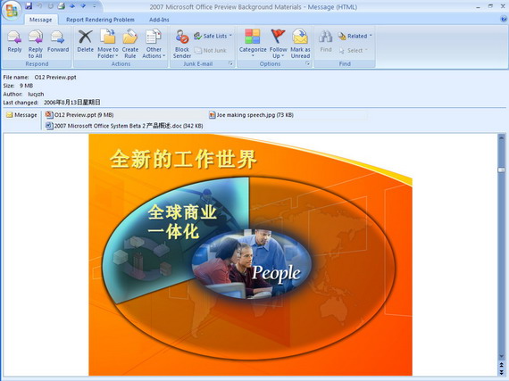This screenshot has width=509, height=381.
Task: Expand the Related dropdown
Action: click(355, 36)
